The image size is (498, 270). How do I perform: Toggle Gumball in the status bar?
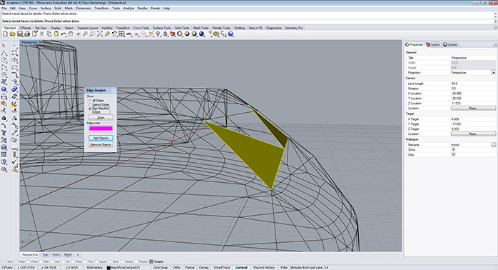tap(241, 267)
